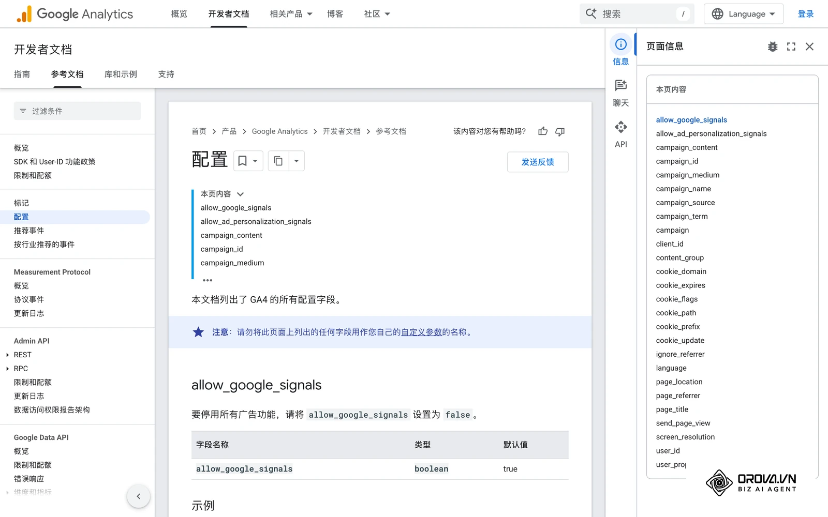Open the 概览 top navigation item

point(179,14)
